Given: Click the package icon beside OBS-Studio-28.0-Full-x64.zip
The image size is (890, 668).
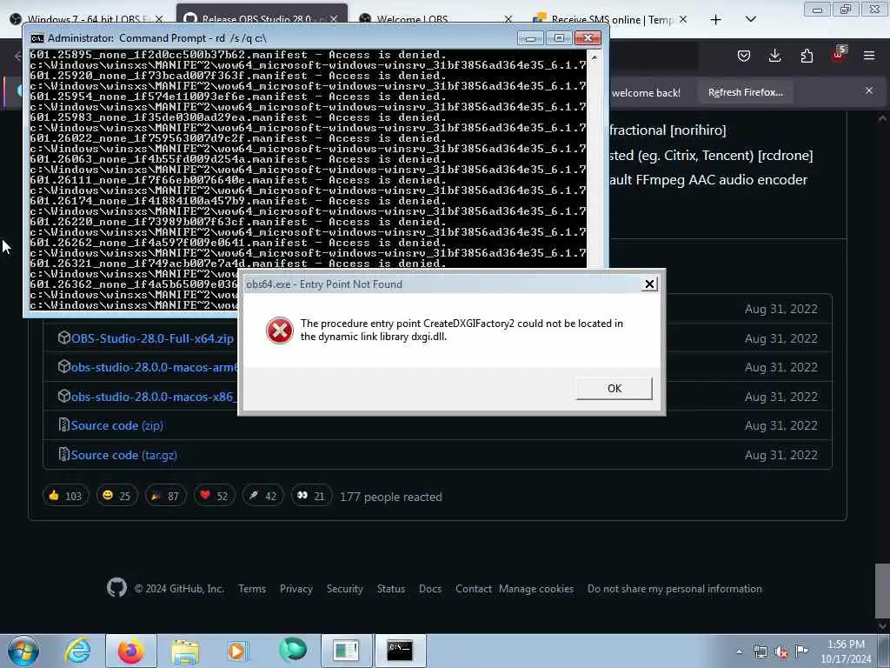Looking at the screenshot, I should 63,337.
